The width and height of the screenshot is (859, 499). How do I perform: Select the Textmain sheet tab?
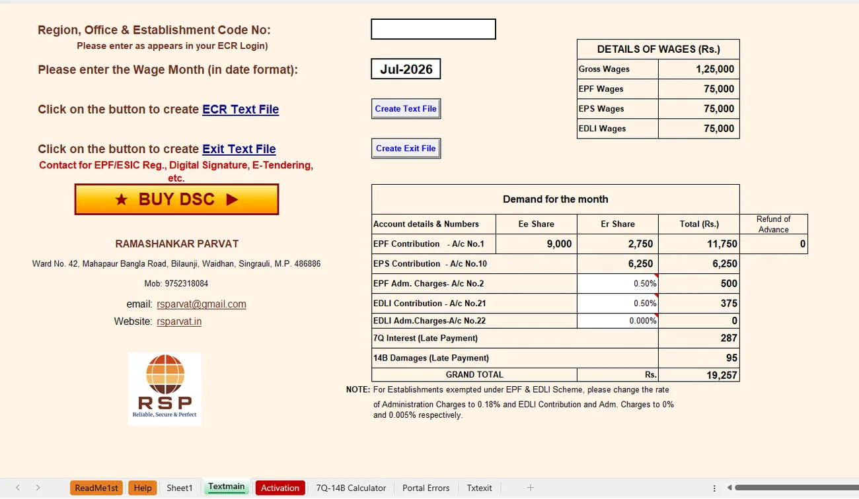pyautogui.click(x=227, y=487)
